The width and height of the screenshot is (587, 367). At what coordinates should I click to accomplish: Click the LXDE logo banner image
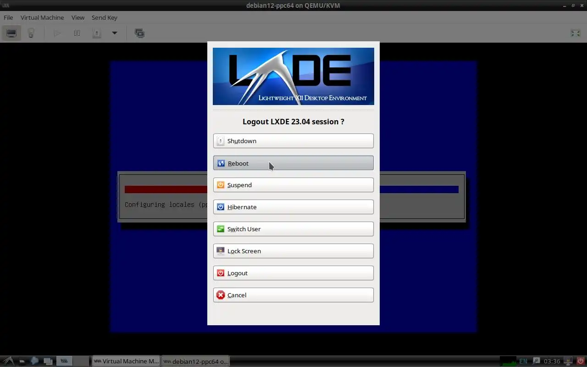pyautogui.click(x=293, y=76)
